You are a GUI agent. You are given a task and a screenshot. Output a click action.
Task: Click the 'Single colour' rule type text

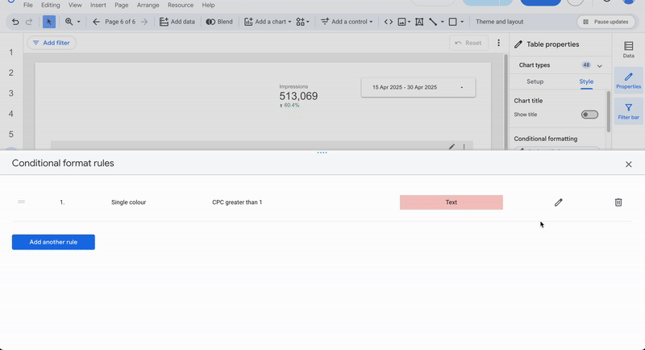pos(128,202)
